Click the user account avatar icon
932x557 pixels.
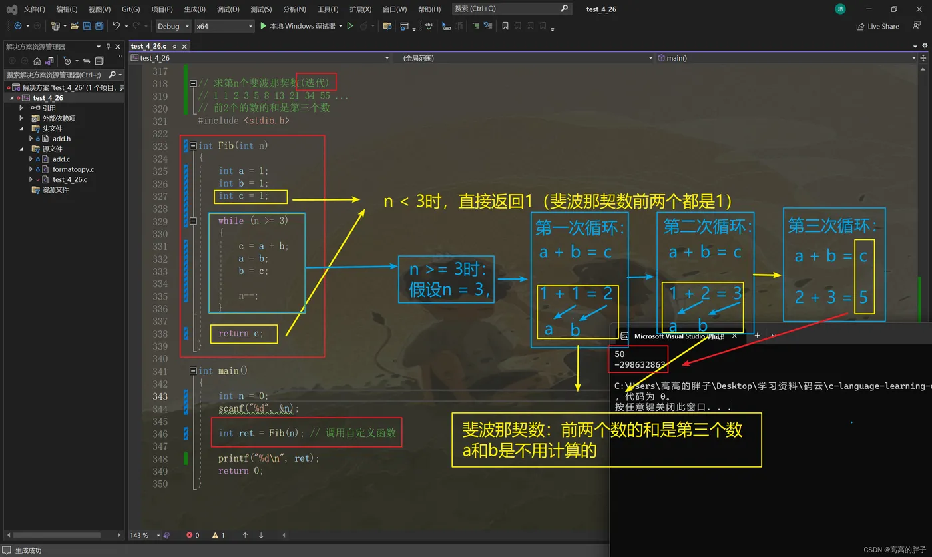(840, 9)
